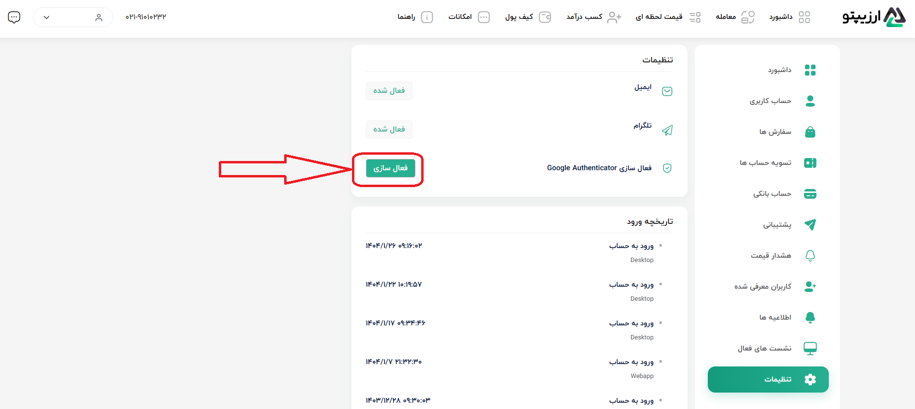
Task: Click the Arzypto logo
Action: click(x=874, y=17)
